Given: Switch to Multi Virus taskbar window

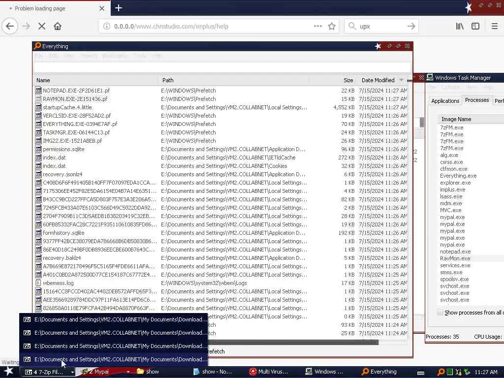Looking at the screenshot, I should pos(269,372).
